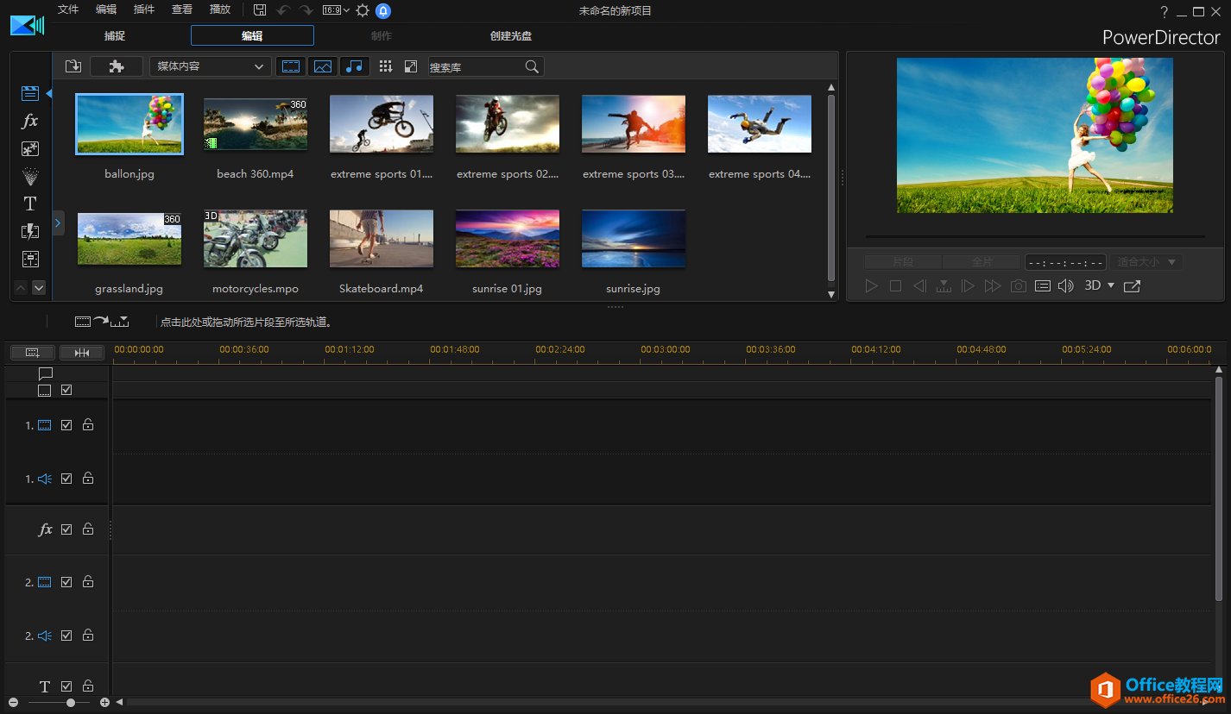Click the 片段 clip mode button

tap(903, 262)
